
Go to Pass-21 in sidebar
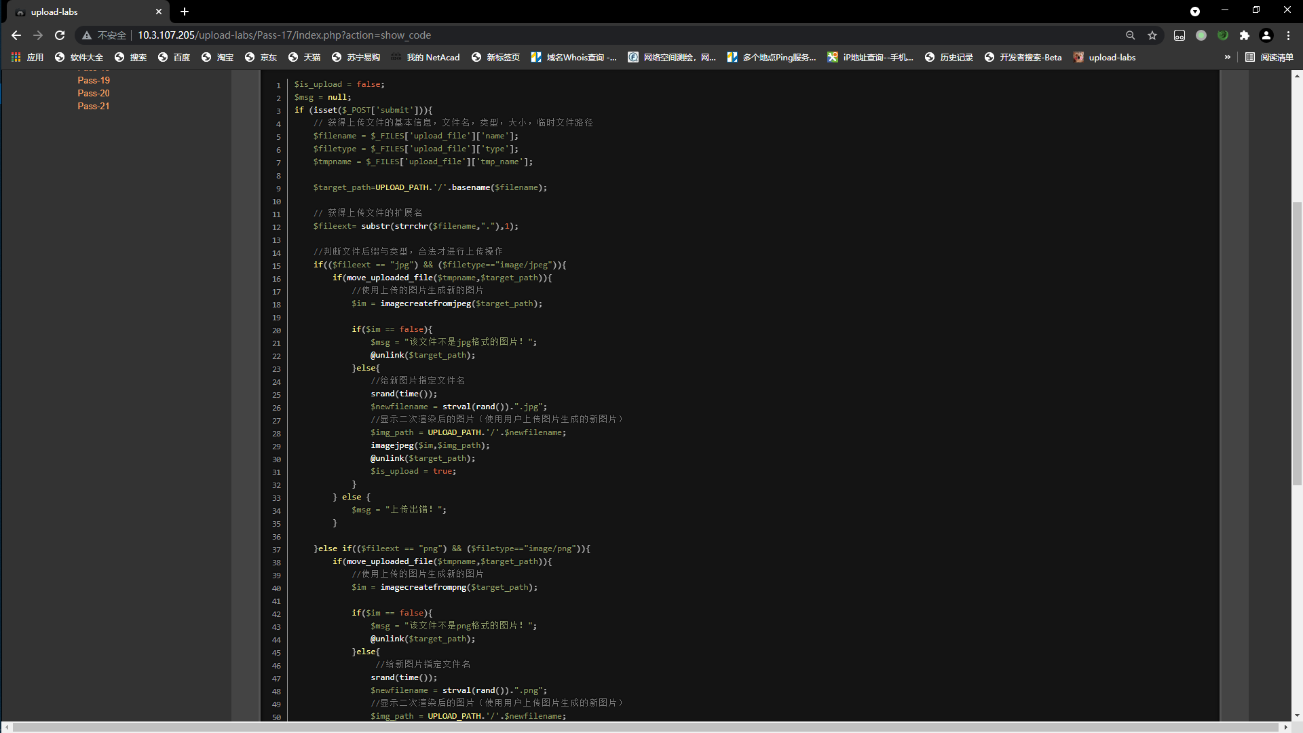93,106
